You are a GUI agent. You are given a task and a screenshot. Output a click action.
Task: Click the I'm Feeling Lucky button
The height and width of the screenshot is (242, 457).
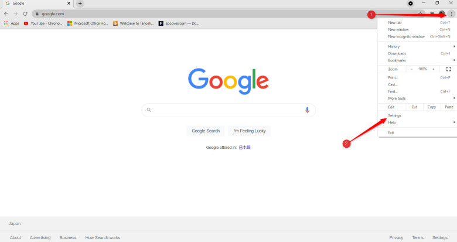pyautogui.click(x=250, y=131)
